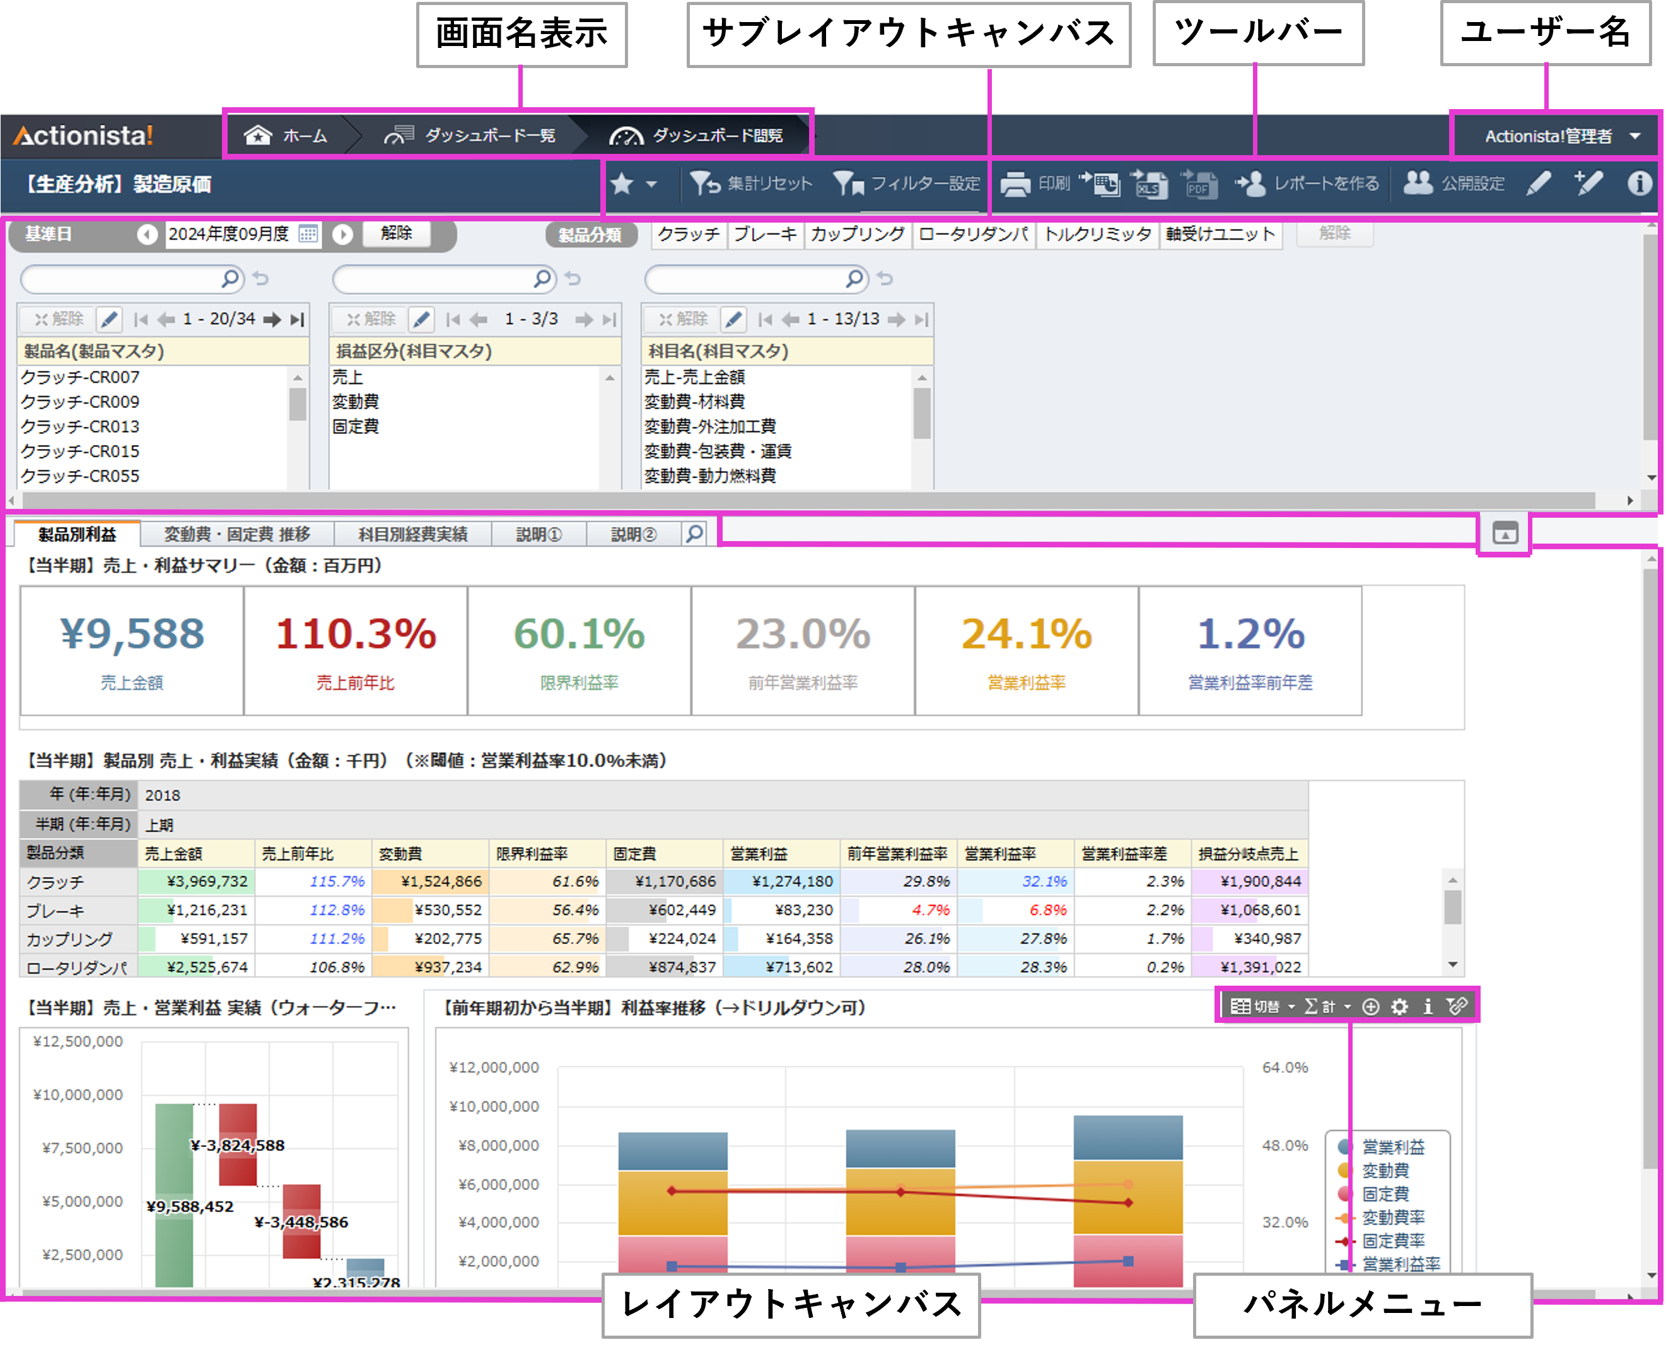Open the gear settings in the panel menu
1666x1347 pixels.
click(1400, 1006)
